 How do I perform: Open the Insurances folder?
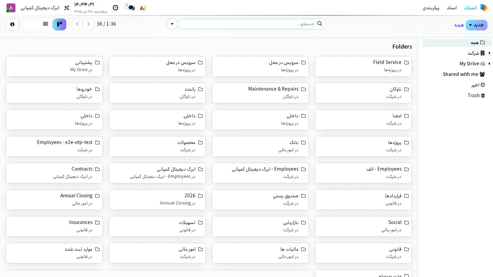click(54, 226)
